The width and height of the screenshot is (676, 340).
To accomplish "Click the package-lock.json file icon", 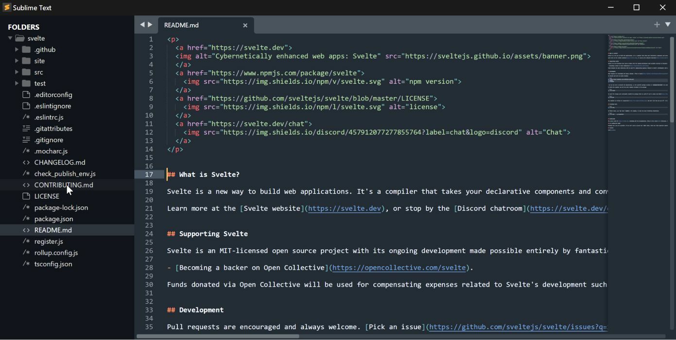I will (x=26, y=207).
